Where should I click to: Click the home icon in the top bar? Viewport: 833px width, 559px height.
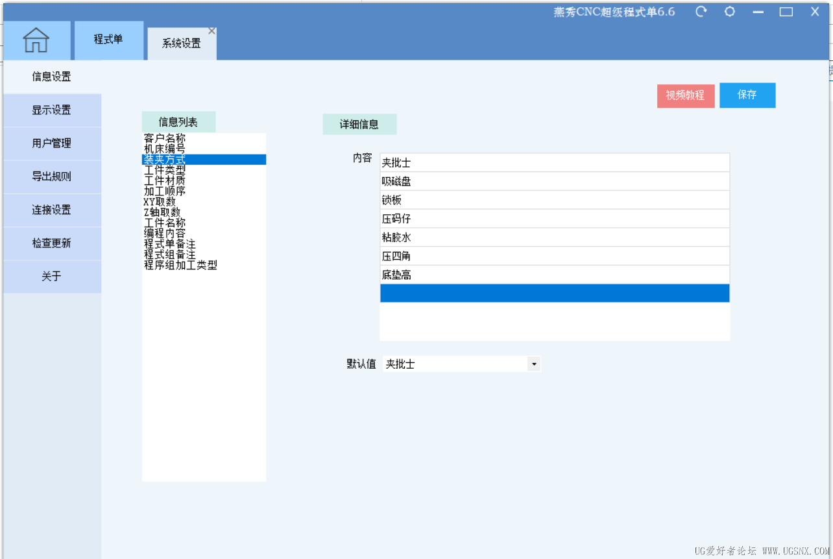(x=37, y=40)
